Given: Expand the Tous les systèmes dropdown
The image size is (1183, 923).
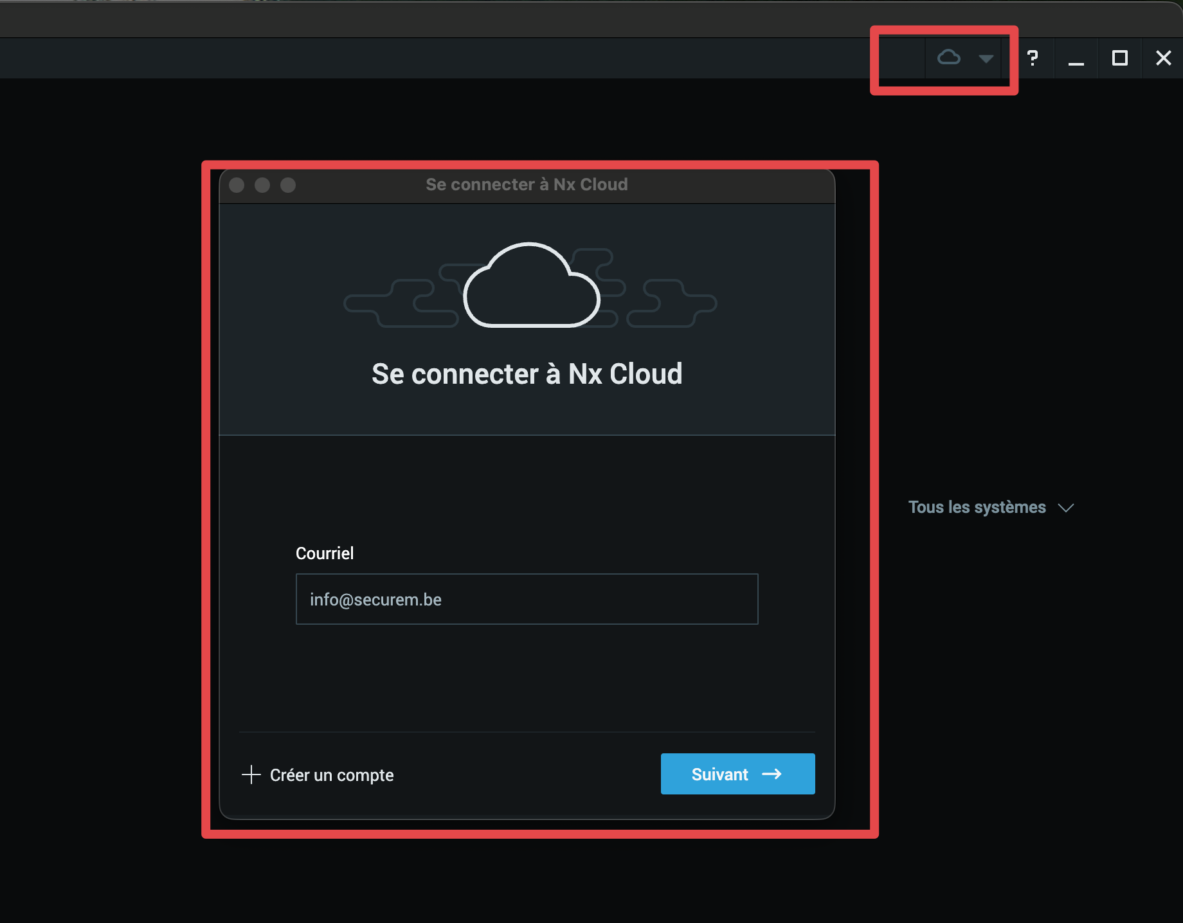Looking at the screenshot, I should [x=991, y=507].
